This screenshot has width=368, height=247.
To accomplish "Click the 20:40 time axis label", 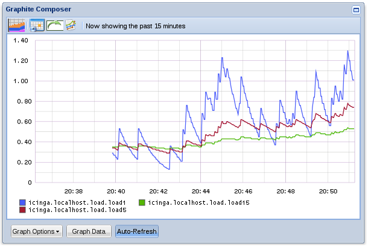I will coord(115,190).
